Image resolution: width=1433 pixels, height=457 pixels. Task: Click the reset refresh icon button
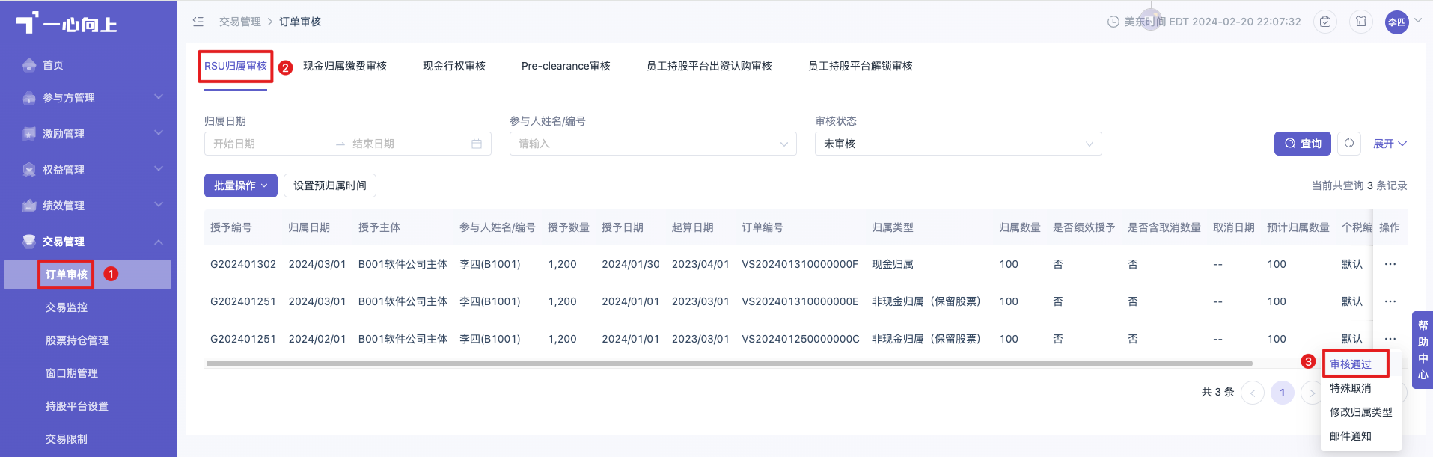point(1349,144)
